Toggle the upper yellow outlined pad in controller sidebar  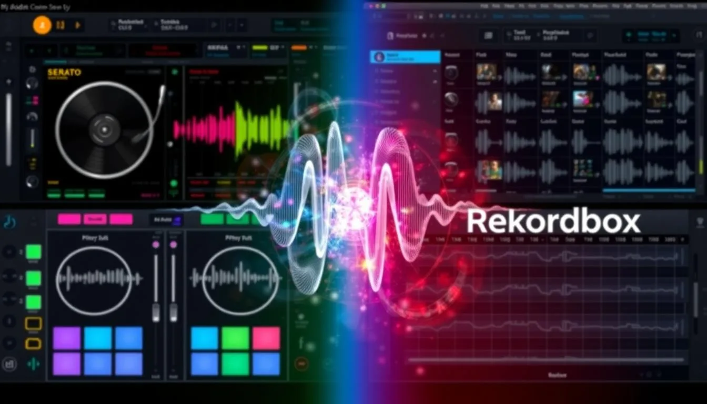[x=34, y=324]
